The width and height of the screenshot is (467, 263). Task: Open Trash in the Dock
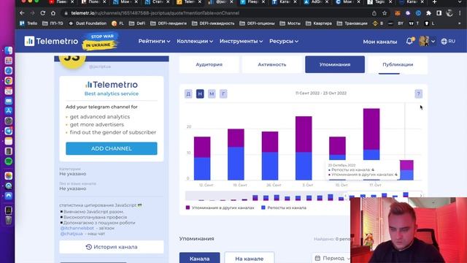(9, 220)
